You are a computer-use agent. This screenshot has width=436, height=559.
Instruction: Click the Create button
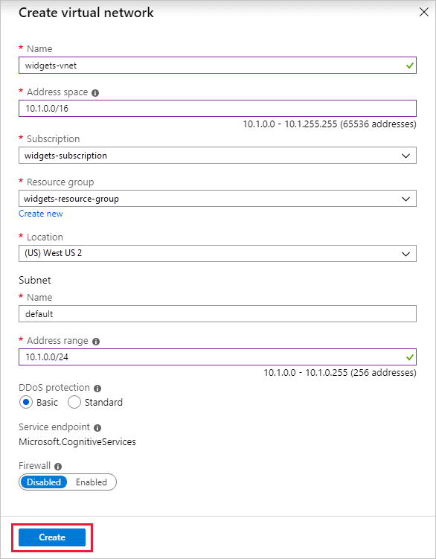coord(52,537)
